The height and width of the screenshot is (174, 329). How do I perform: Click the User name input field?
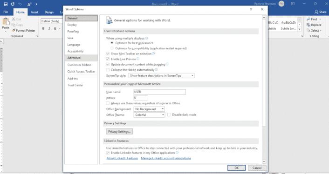pos(160,92)
